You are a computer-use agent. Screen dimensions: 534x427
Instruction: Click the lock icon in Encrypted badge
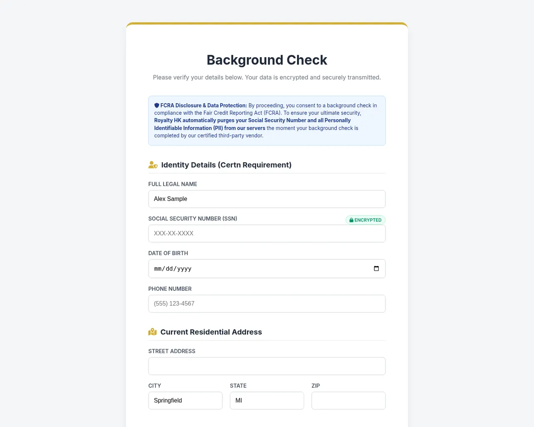click(351, 220)
